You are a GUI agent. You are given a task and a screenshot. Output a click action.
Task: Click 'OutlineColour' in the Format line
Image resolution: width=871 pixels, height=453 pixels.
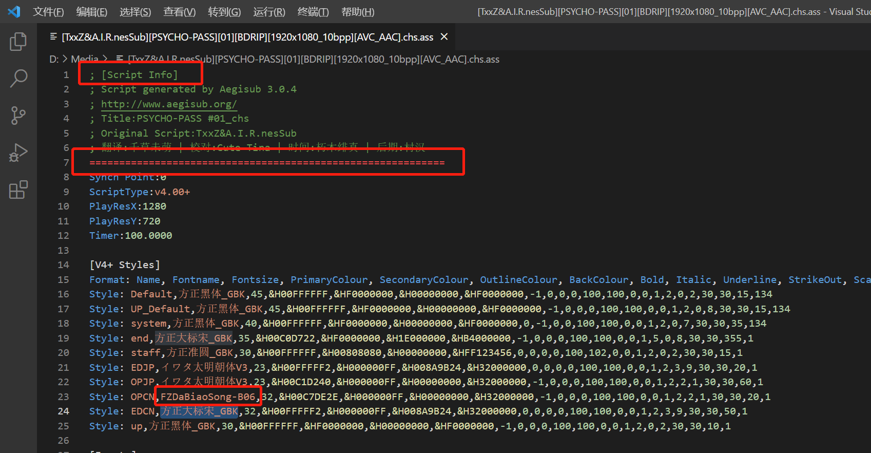pos(518,280)
